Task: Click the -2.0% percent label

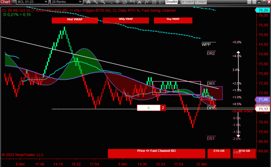Action: click(x=237, y=139)
